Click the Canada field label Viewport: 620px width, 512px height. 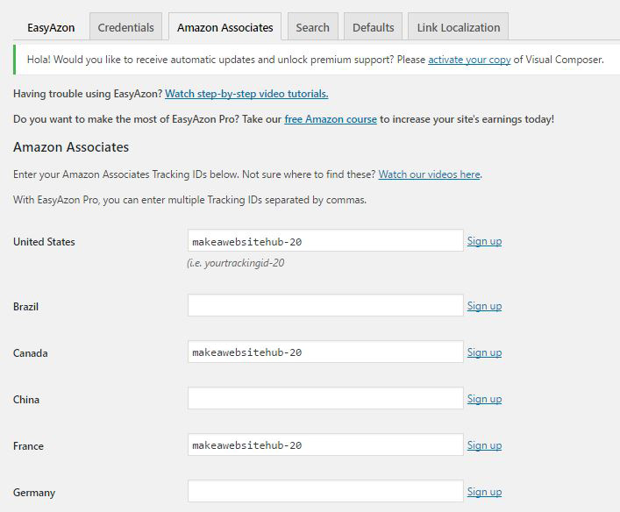point(31,353)
